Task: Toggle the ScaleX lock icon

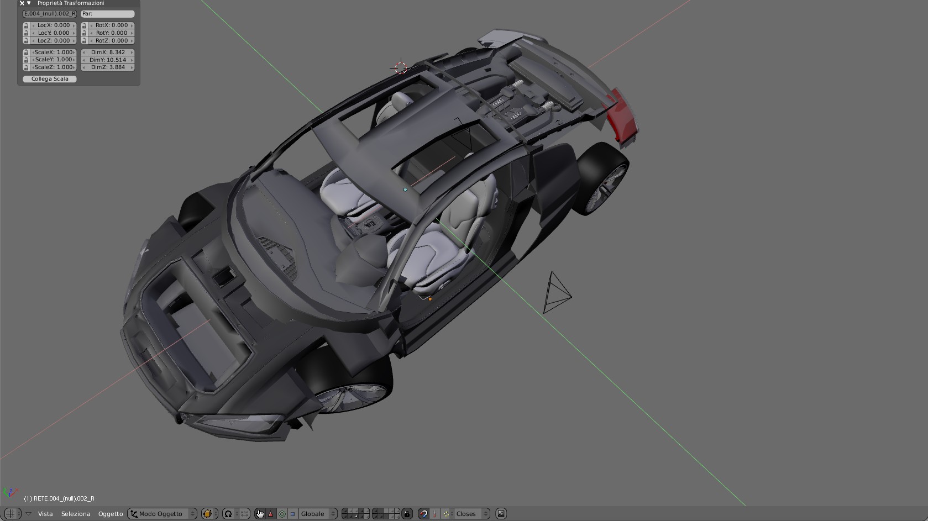Action: (x=26, y=52)
